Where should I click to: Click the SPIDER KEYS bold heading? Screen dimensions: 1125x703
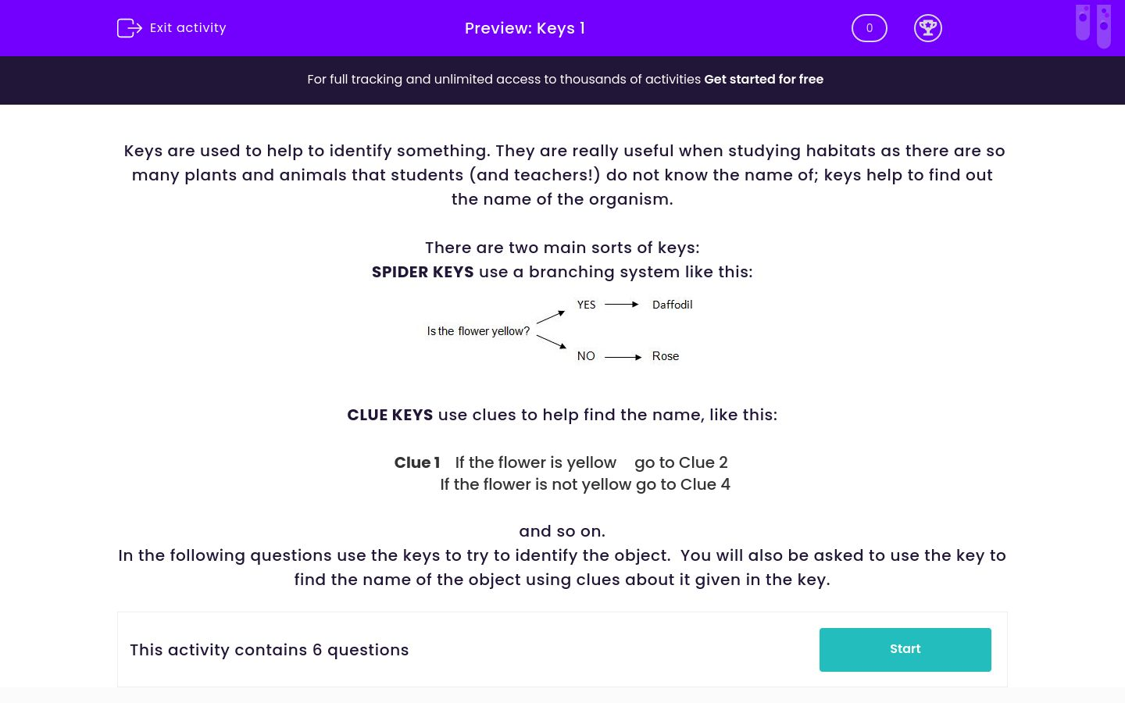pyautogui.click(x=423, y=272)
